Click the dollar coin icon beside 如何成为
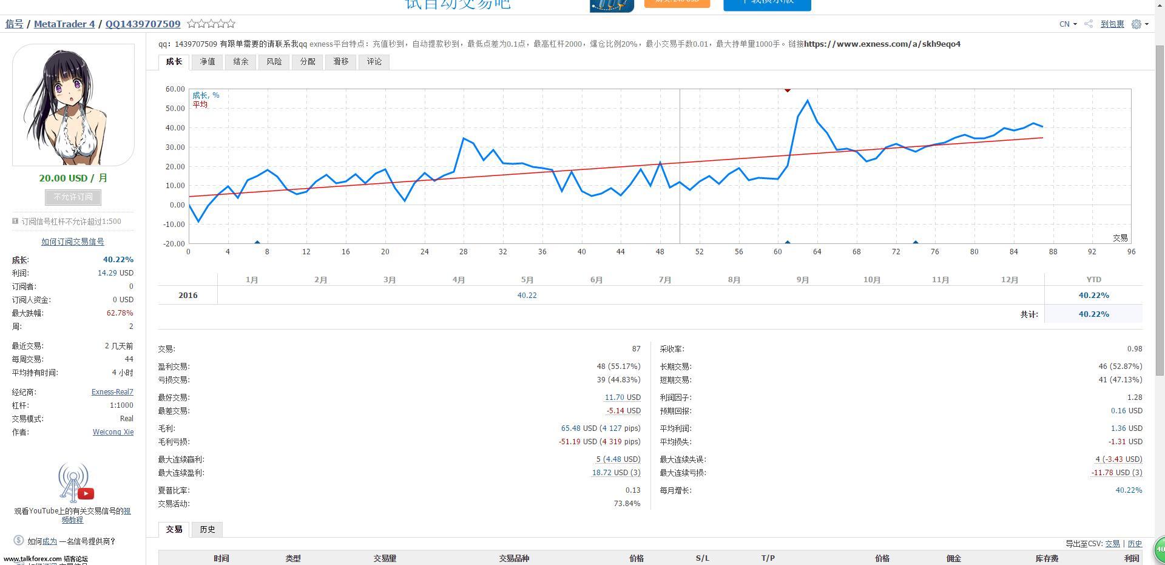Screen dimensions: 1165x565 pyautogui.click(x=18, y=540)
